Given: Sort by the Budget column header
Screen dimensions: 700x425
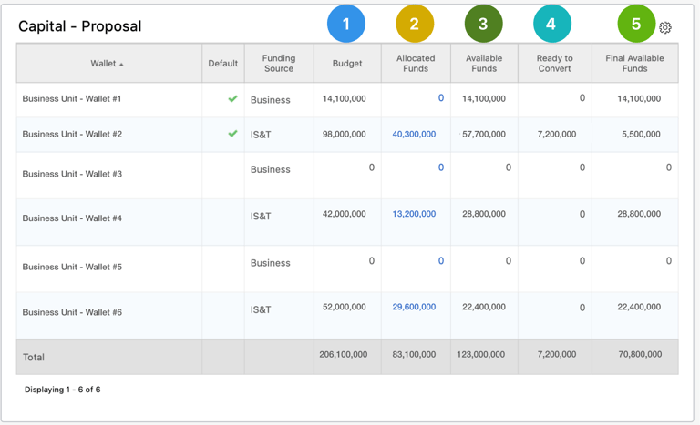Looking at the screenshot, I should pyautogui.click(x=347, y=64).
